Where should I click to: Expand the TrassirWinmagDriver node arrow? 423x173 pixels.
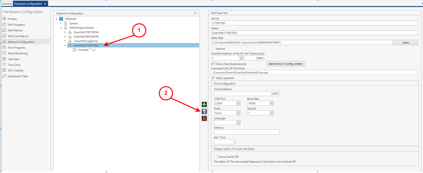[x=65, y=41]
